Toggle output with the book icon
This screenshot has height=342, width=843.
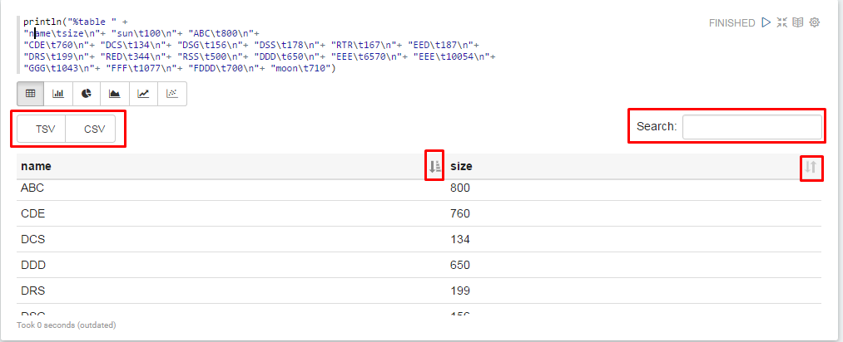[x=797, y=22]
